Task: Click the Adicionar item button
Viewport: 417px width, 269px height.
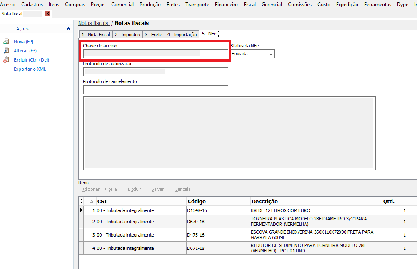Action: point(90,189)
